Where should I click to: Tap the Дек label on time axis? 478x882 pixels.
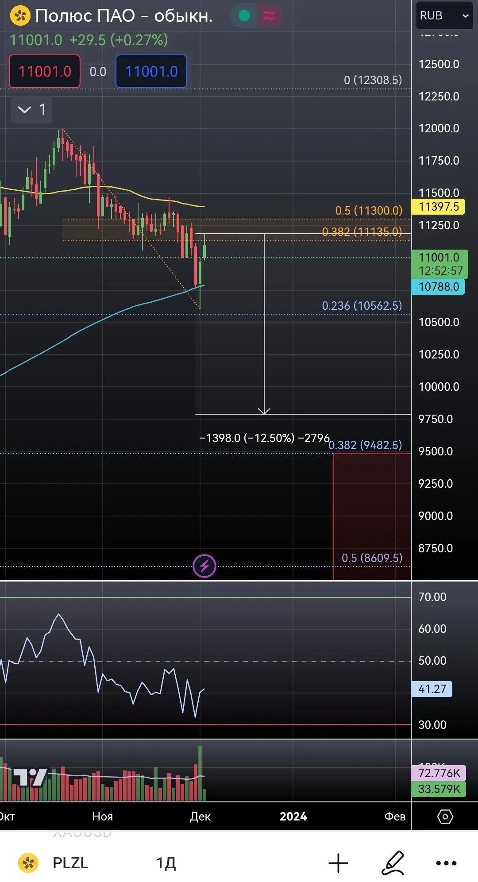[200, 817]
